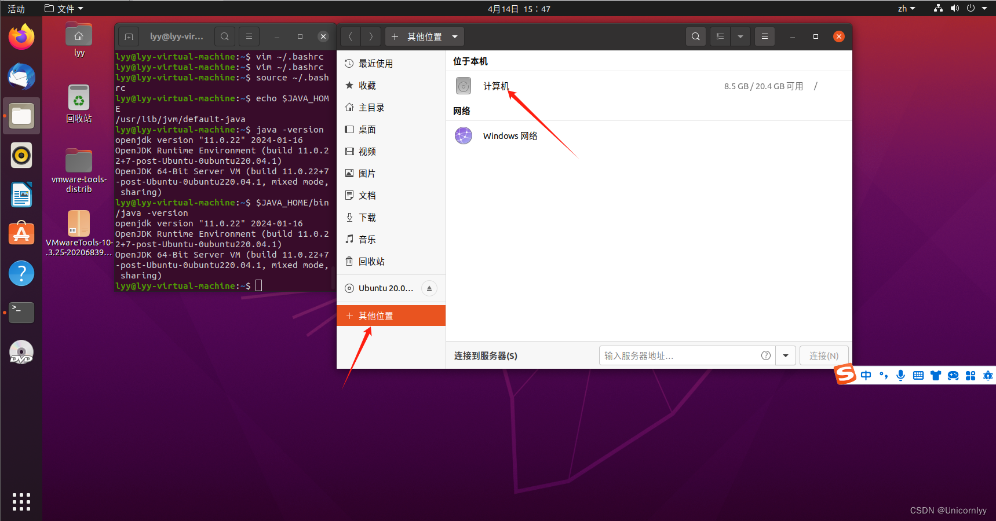The width and height of the screenshot is (996, 521).
Task: Expand the 其他位置 path bar dropdown
Action: [455, 36]
